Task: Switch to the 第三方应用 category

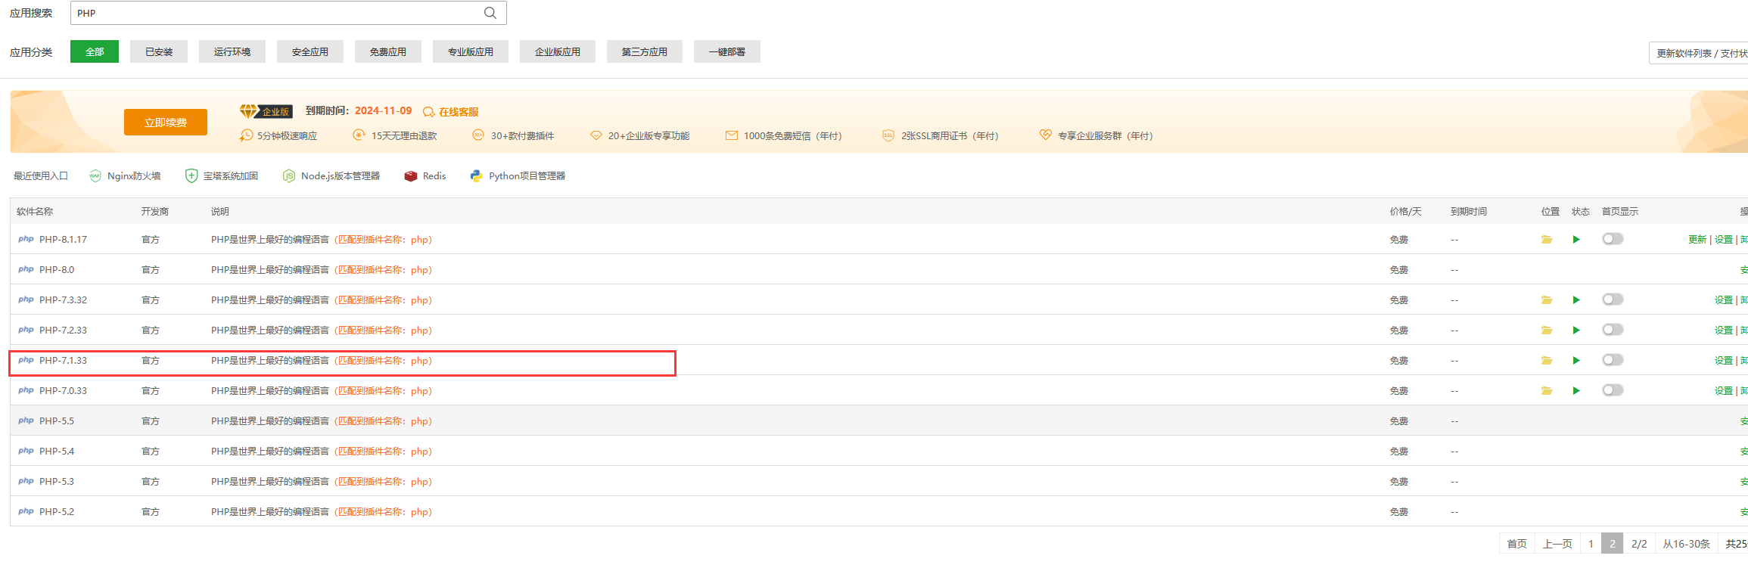Action: [x=645, y=51]
